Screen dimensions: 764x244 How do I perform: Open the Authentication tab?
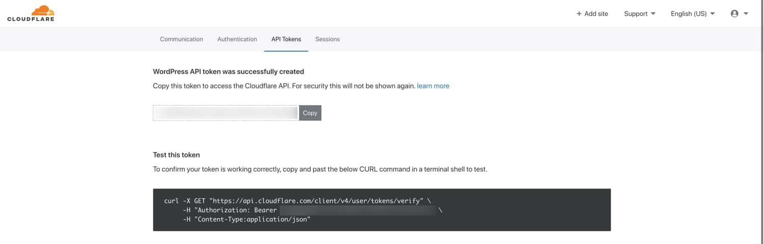click(x=237, y=39)
